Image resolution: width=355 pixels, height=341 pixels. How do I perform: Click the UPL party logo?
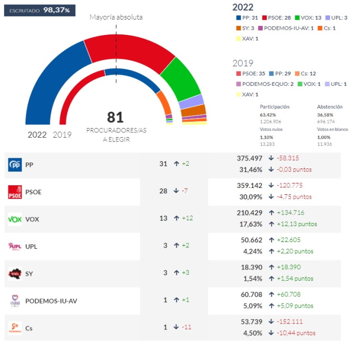(x=15, y=246)
